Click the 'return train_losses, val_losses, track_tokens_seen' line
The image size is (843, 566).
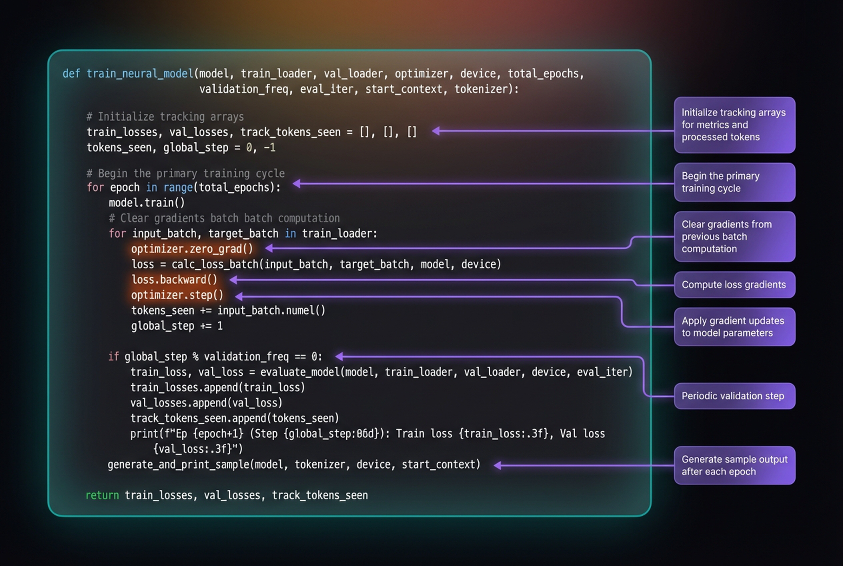(227, 495)
